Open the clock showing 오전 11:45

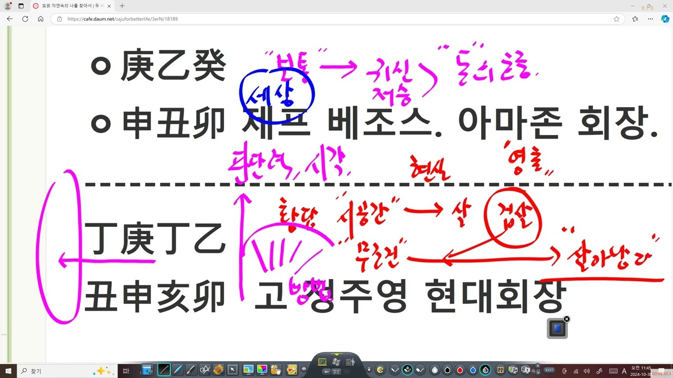tap(641, 371)
